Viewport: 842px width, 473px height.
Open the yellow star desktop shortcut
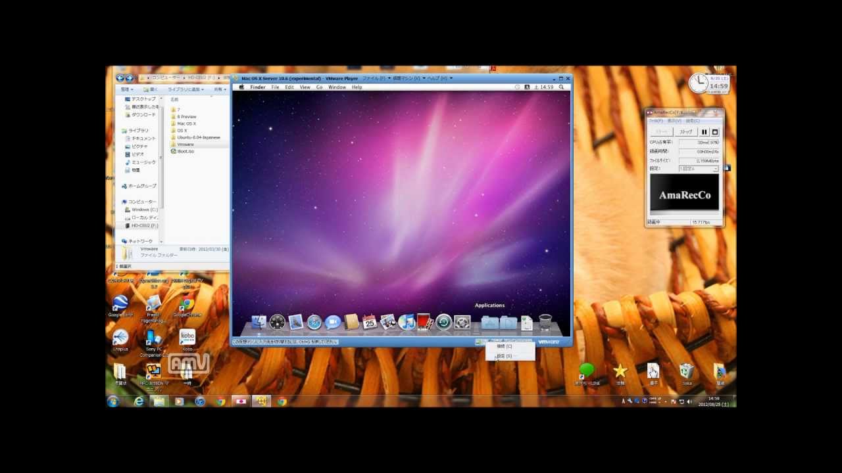pos(620,374)
